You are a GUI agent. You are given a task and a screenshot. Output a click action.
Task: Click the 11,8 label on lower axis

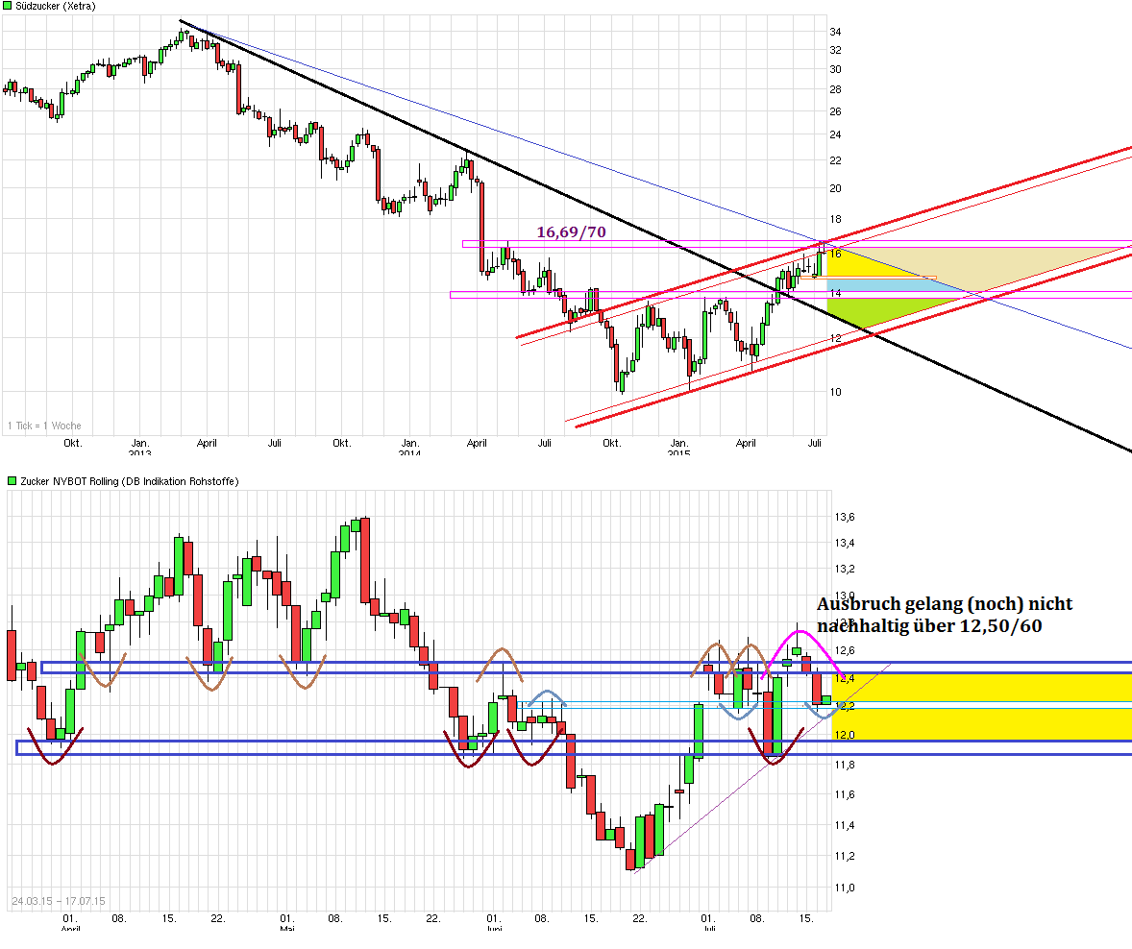click(845, 765)
